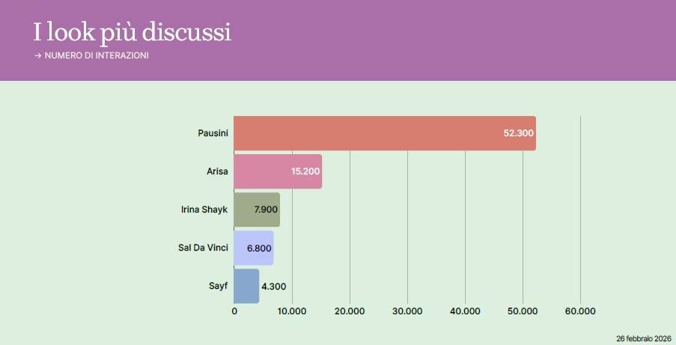This screenshot has height=345, width=676.
Task: Click the NUMERO DI INTERAZIONI subtitle text
Action: (x=97, y=56)
